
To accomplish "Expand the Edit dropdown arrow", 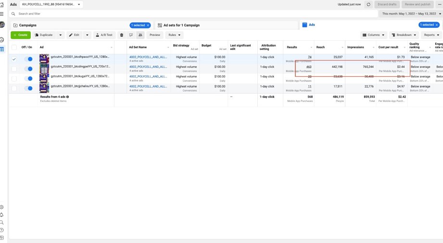I will tap(87, 35).
